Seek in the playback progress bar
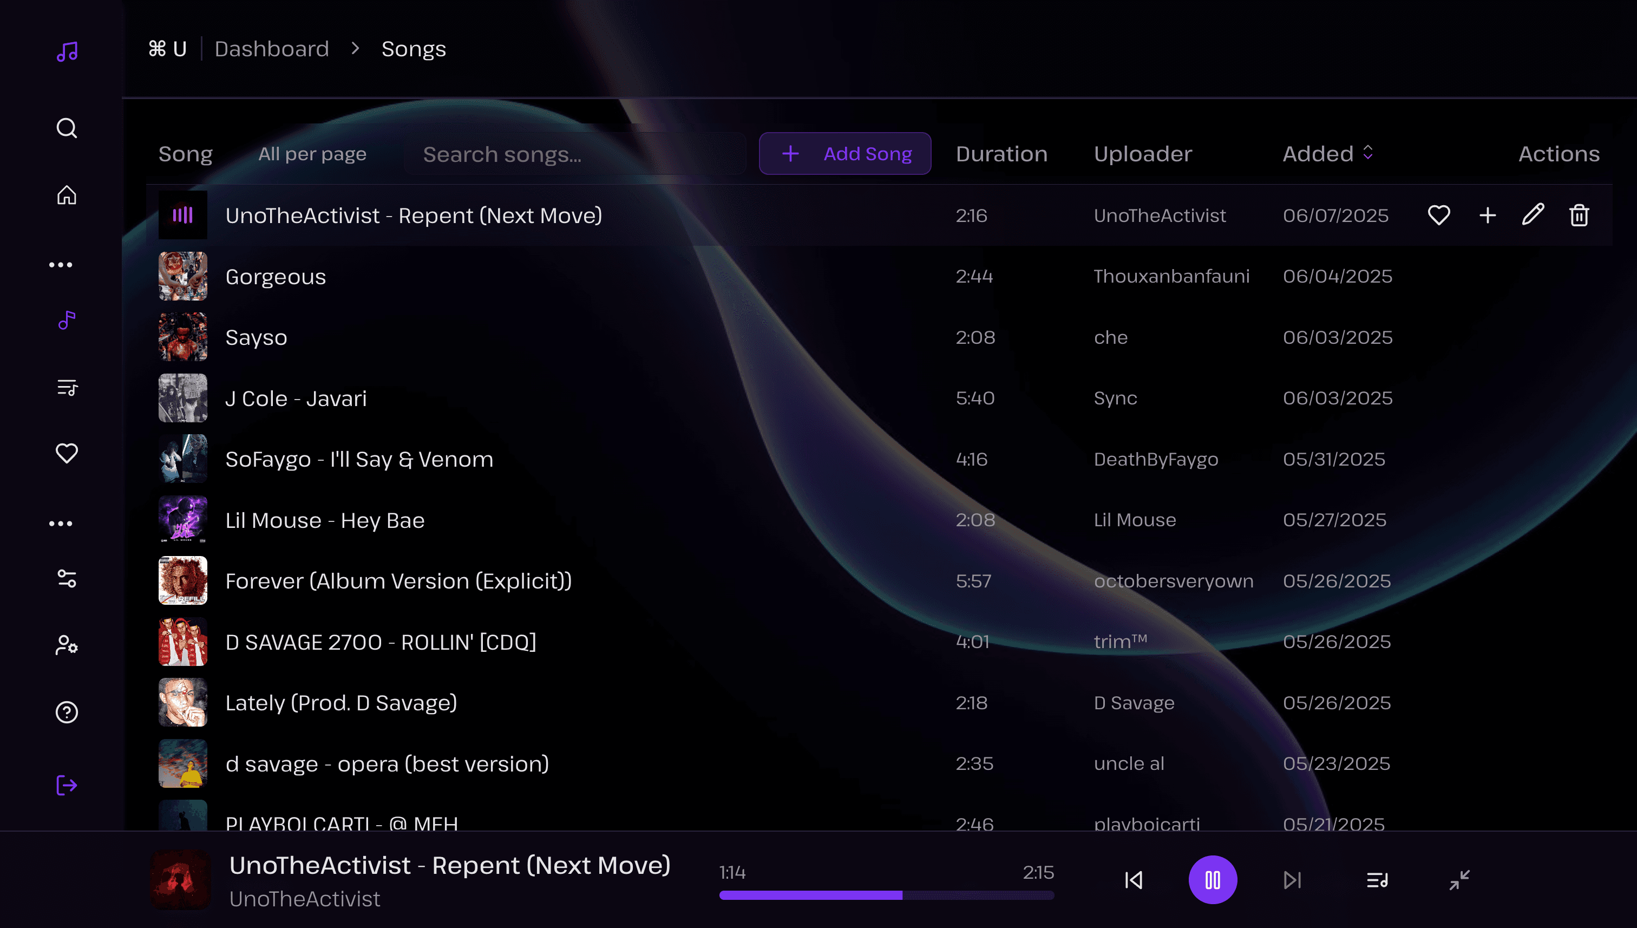The height and width of the screenshot is (928, 1637). tap(887, 896)
